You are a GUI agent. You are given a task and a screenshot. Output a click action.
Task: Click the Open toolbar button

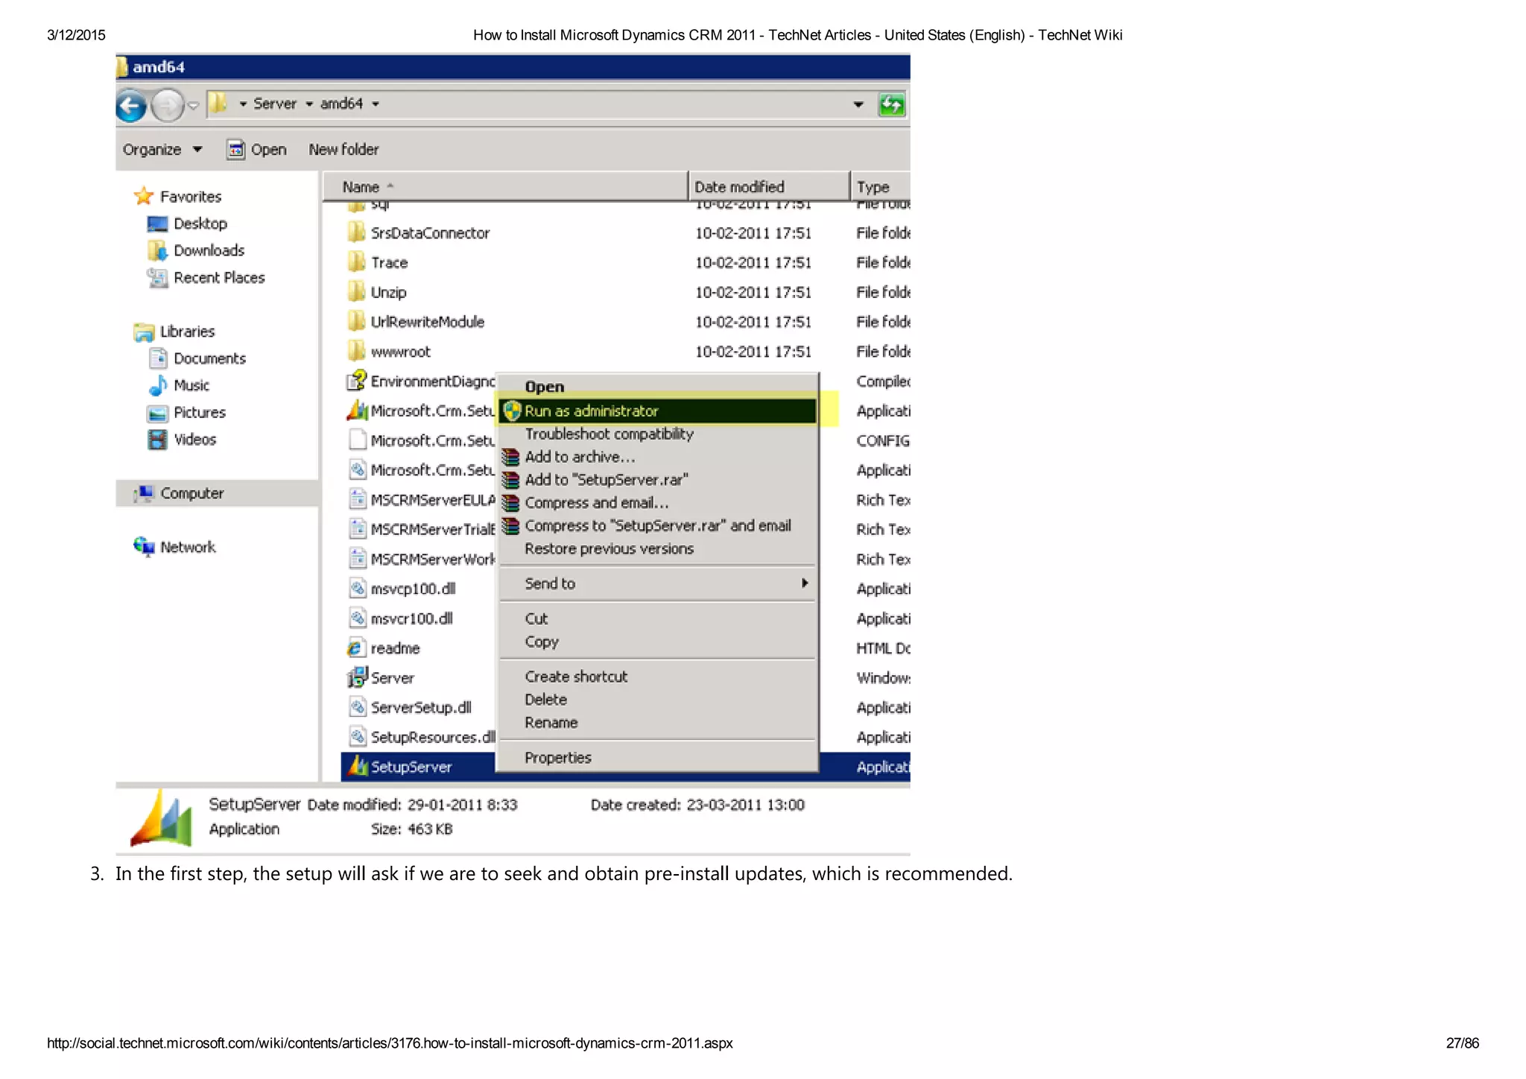point(257,150)
